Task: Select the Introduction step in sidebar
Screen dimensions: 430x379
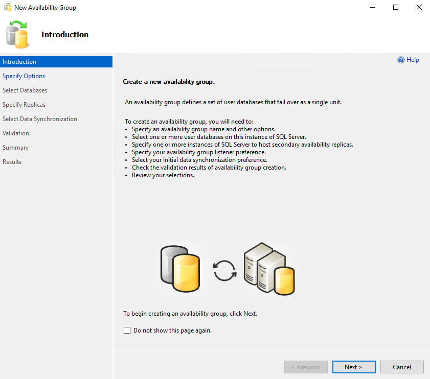Action: tap(56, 62)
